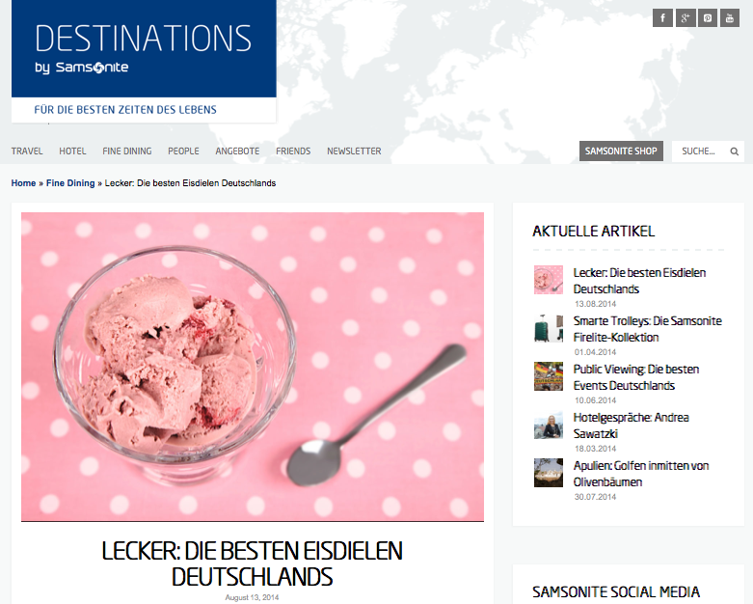Click the ice cream thumbnail in sidebar
Viewport: 753px width, 604px height.
549,280
